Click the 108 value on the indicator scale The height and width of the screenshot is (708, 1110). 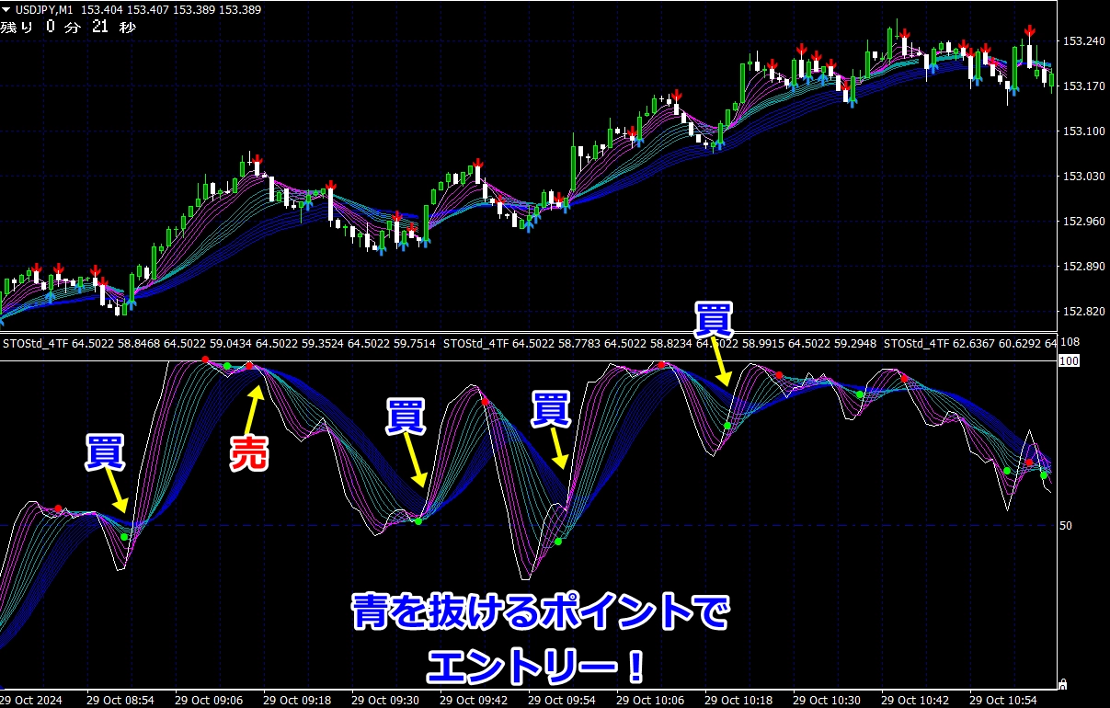tap(1071, 343)
